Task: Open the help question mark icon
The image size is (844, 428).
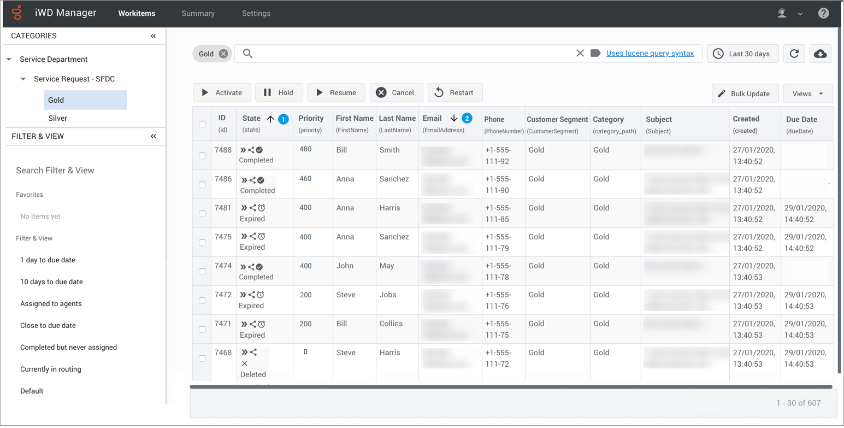Action: (823, 13)
